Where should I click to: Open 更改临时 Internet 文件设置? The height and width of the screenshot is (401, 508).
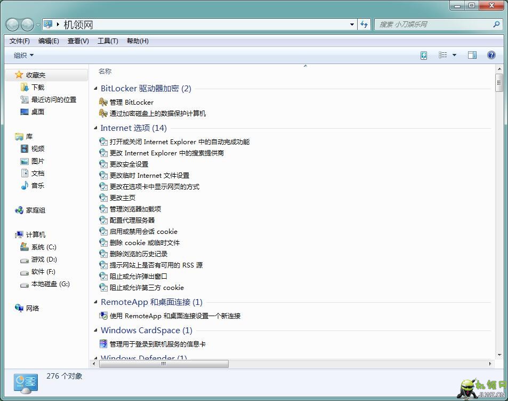pos(149,176)
